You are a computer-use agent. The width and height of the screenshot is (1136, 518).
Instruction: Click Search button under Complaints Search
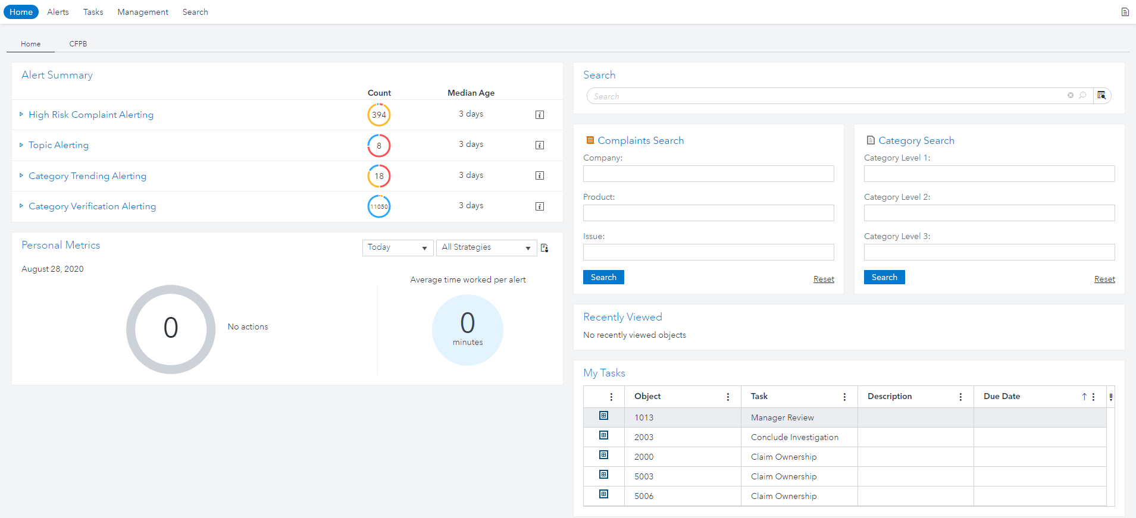click(x=603, y=277)
